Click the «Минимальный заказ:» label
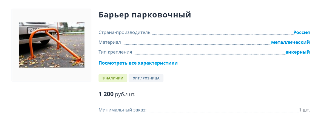The height and width of the screenshot is (124, 329). tap(123, 110)
